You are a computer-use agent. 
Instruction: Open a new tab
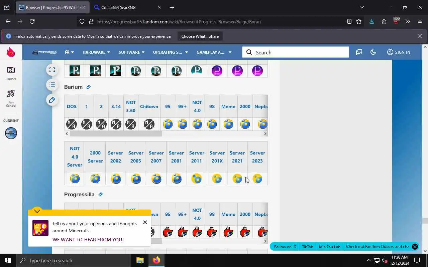coord(172,7)
